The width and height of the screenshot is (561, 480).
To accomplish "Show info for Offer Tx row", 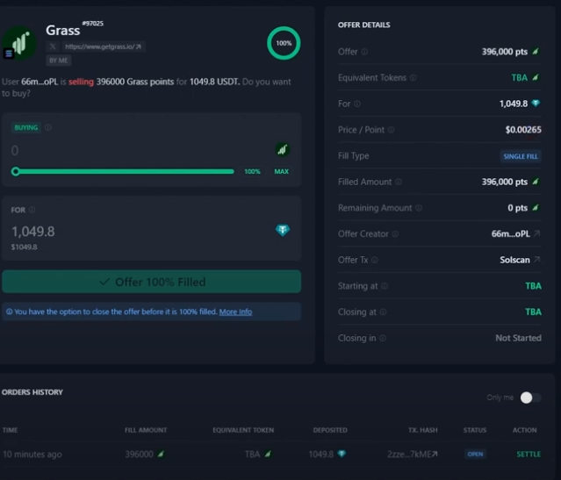I will point(375,260).
